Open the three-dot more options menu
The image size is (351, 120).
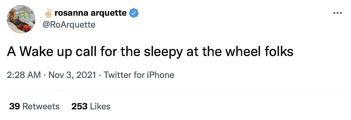pos(338,13)
